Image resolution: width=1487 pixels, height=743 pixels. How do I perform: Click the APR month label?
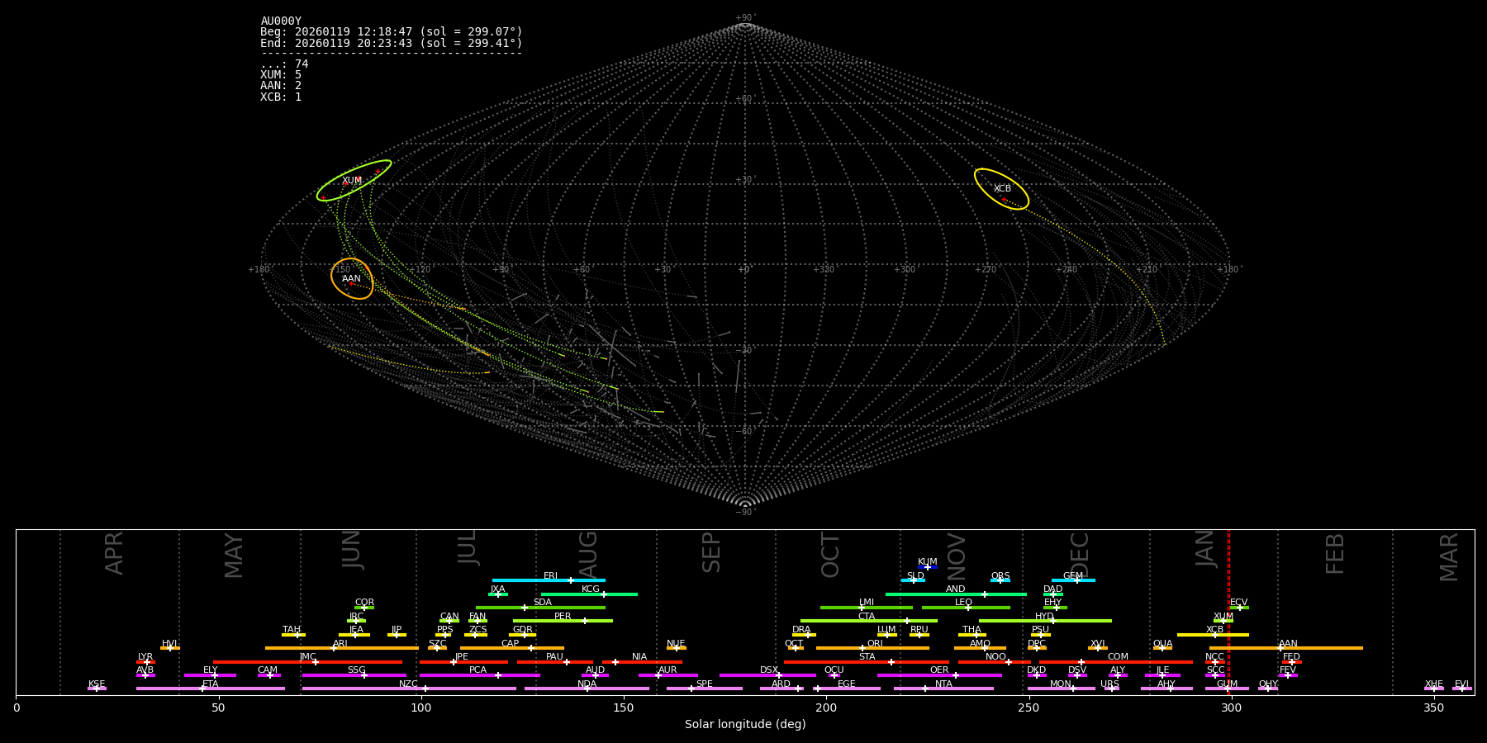pyautogui.click(x=115, y=553)
